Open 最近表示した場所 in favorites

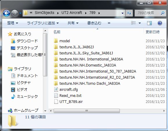coord(30,55)
